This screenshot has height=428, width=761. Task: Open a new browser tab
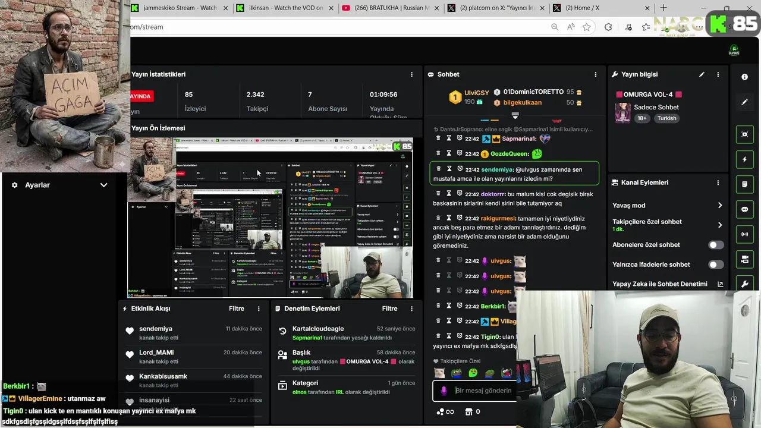coord(663,8)
